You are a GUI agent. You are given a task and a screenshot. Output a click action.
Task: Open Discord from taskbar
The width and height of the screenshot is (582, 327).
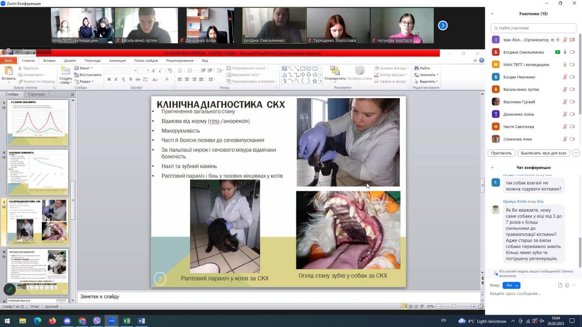[x=67, y=321]
